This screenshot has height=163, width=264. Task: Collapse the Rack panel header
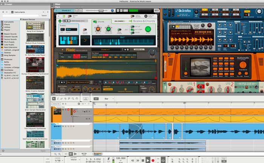point(52,7)
